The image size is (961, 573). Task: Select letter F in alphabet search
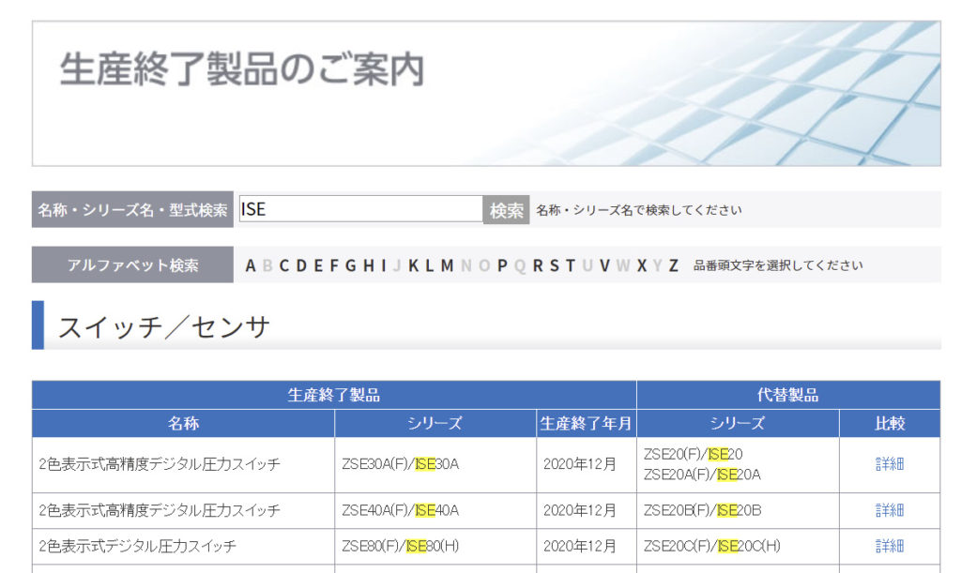[334, 265]
